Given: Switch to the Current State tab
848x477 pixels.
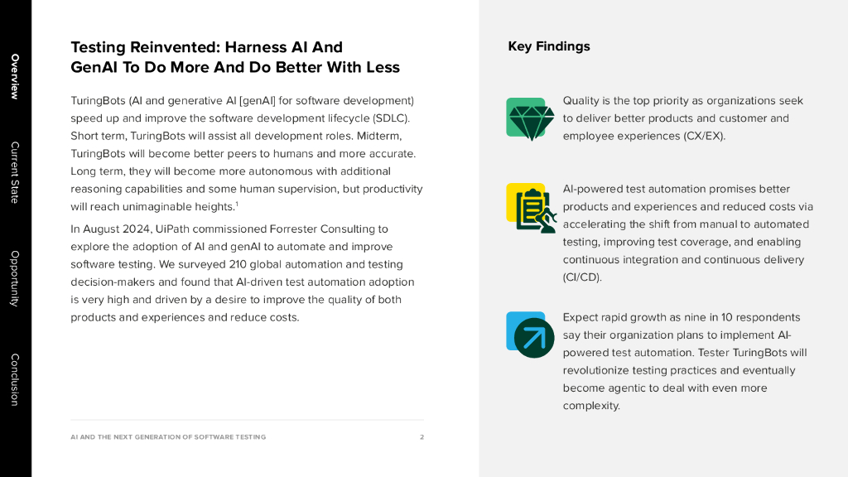Looking at the screenshot, I should 15,172.
